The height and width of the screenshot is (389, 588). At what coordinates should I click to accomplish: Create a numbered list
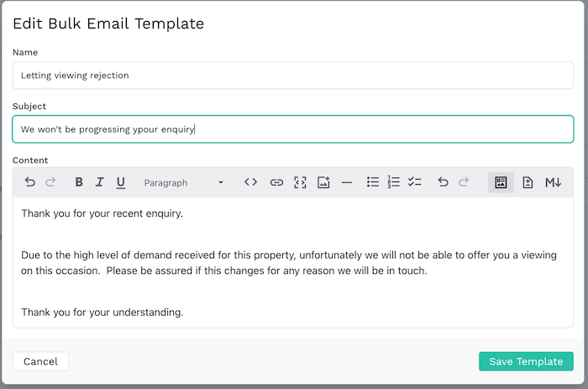tap(394, 182)
